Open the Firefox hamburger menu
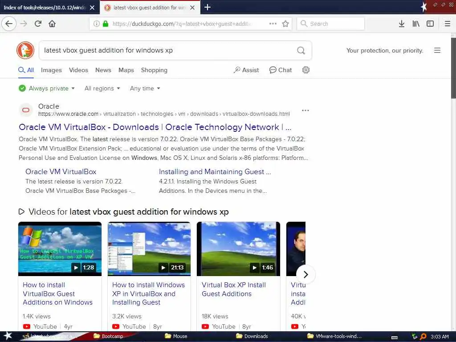Screen dimensions: 456x342 click(x=448, y=24)
